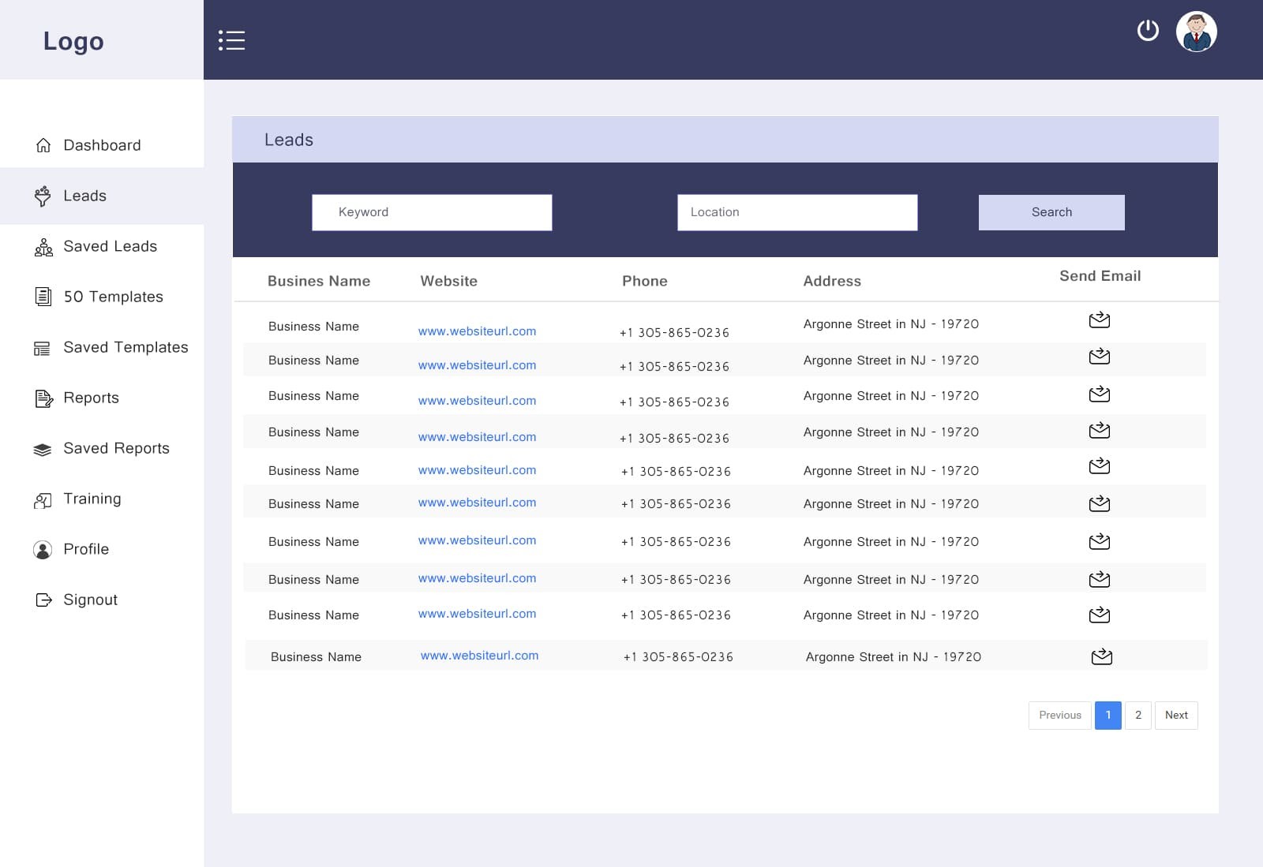Screen dimensions: 1263x867
Task: Open the Reports pencil-document icon
Action: tap(44, 398)
